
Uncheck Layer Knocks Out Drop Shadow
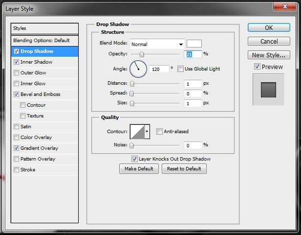point(134,159)
